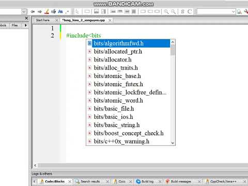Select bits/basic_ios.h suggestion

(x=128, y=117)
